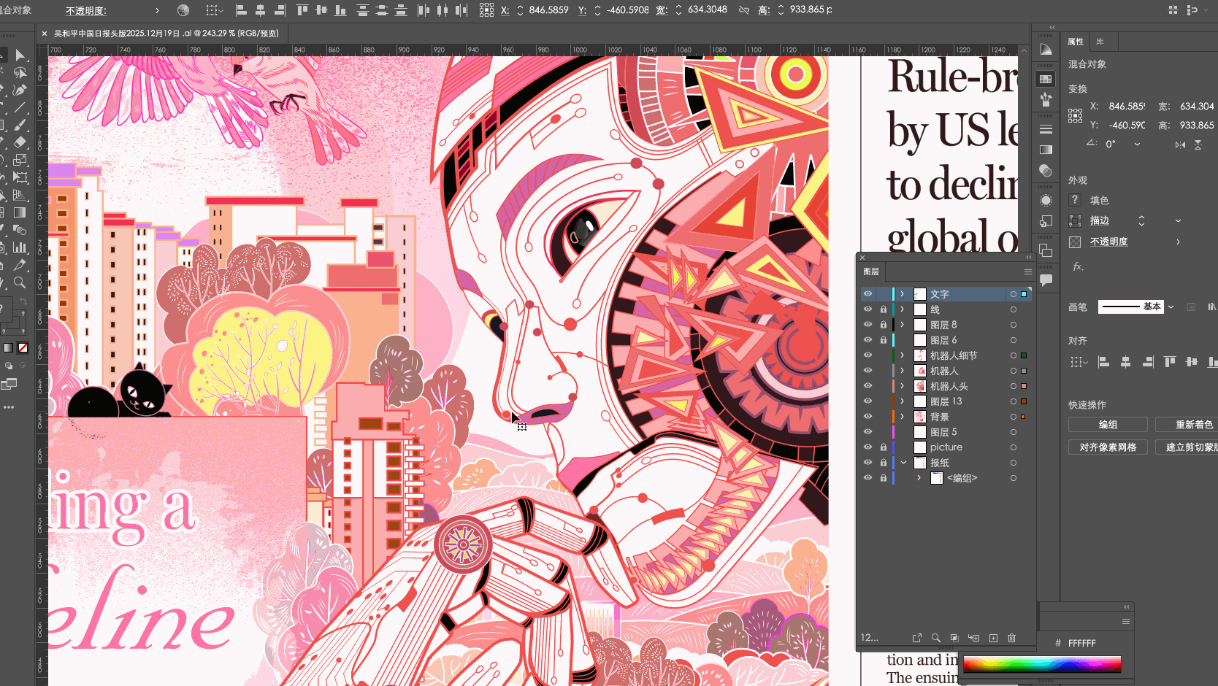
Task: Click the 描边 link in Properties
Action: click(x=1099, y=220)
